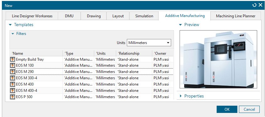Click the Cancel button
Viewport: 265px width, 117px height.
[249, 109]
